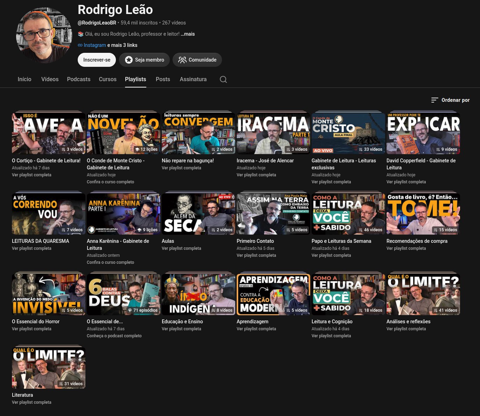The height and width of the screenshot is (416, 480).
Task: Open the O Cortiço FAVELA playlist thumbnail
Action: click(x=49, y=133)
